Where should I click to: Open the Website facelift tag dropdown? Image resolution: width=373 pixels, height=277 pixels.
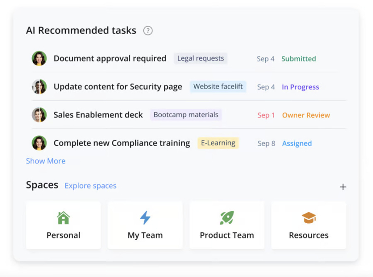(218, 86)
